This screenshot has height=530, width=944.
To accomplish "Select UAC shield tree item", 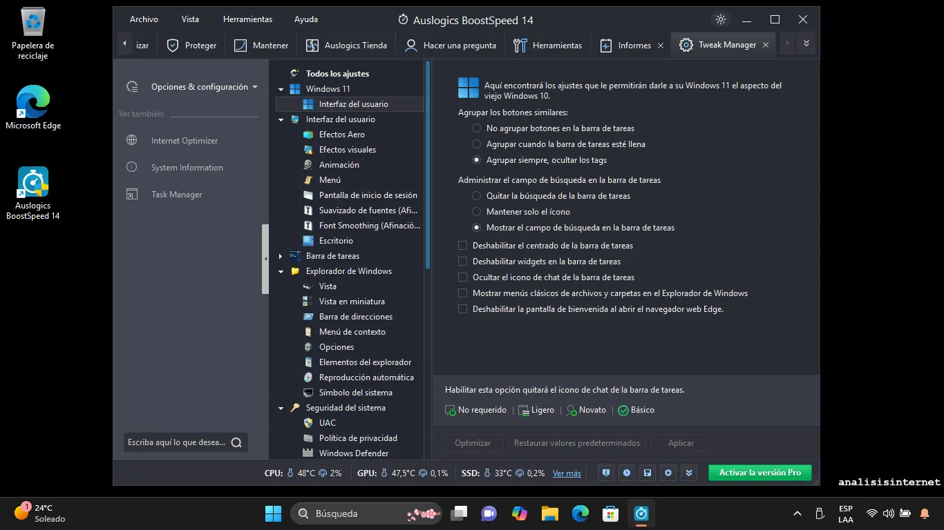I will (x=327, y=423).
